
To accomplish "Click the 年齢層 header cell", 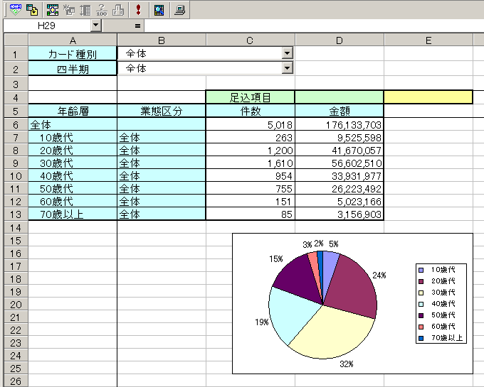I will point(73,111).
